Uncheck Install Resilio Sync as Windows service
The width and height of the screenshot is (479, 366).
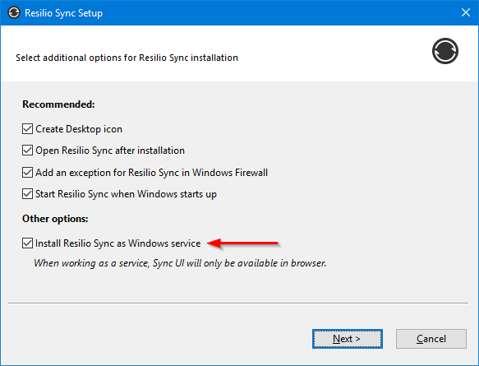[27, 243]
